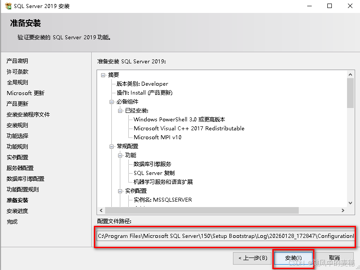Select 准备安装 step in sidebar
The height and width of the screenshot is (270, 360).
(x=17, y=200)
